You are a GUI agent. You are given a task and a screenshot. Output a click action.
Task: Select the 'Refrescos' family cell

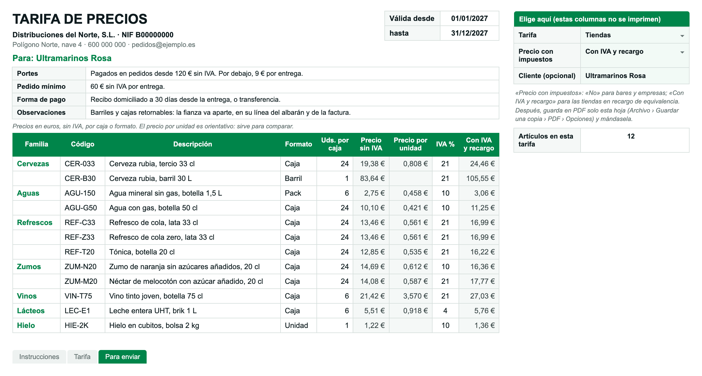pos(37,222)
